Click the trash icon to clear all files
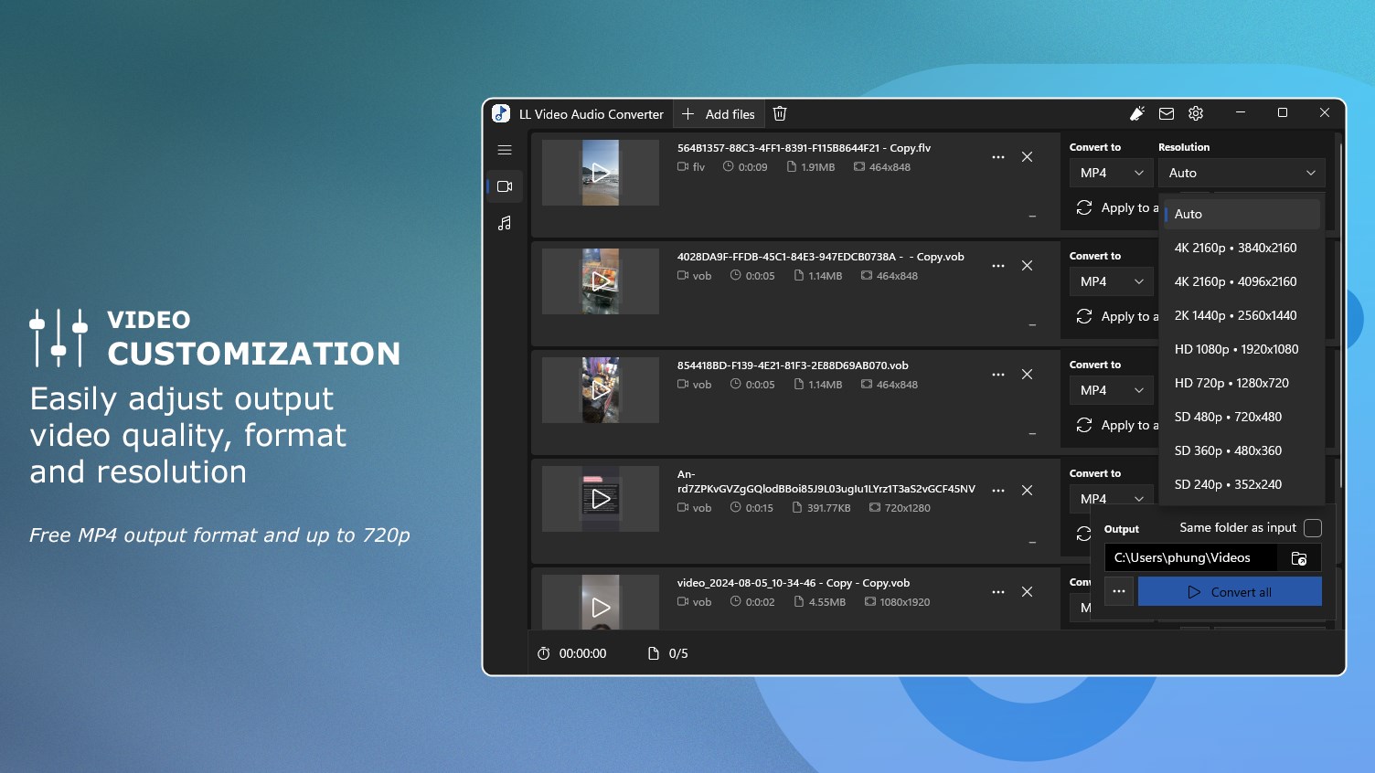Viewport: 1375px width, 773px height. [780, 114]
